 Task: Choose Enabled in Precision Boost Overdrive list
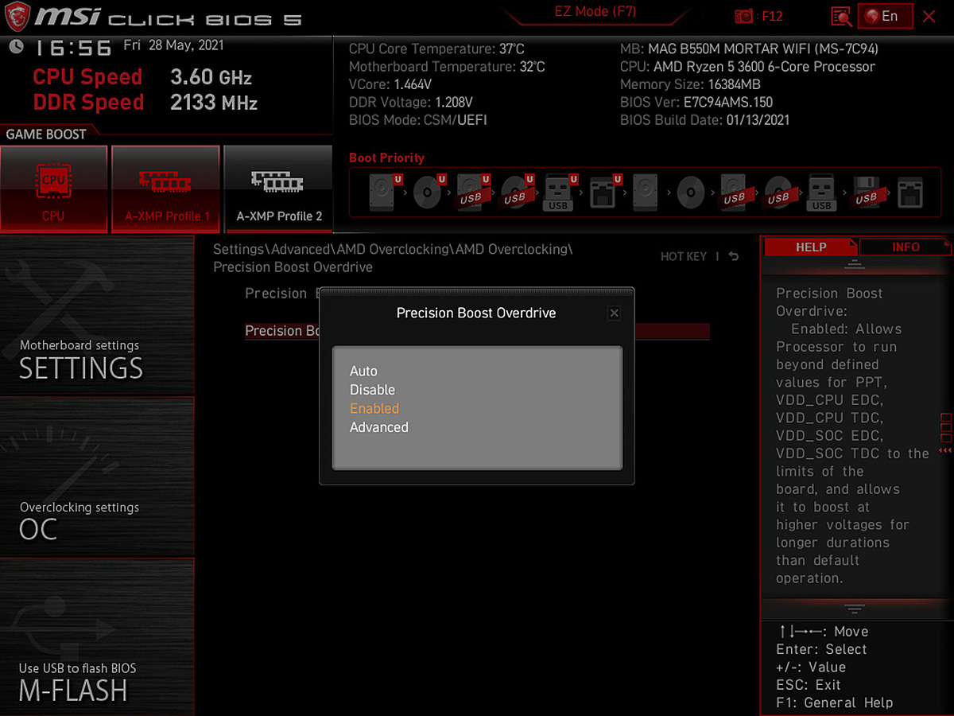pos(374,408)
